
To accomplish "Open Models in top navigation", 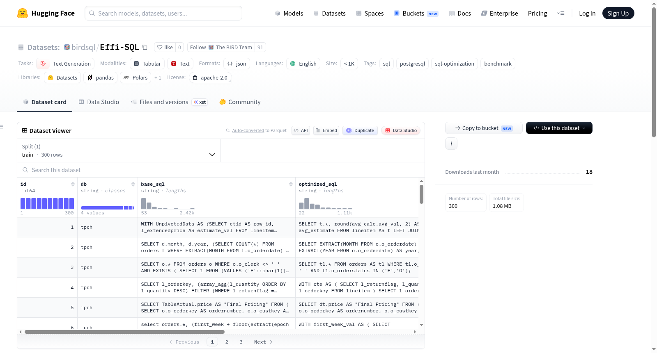I will point(289,13).
